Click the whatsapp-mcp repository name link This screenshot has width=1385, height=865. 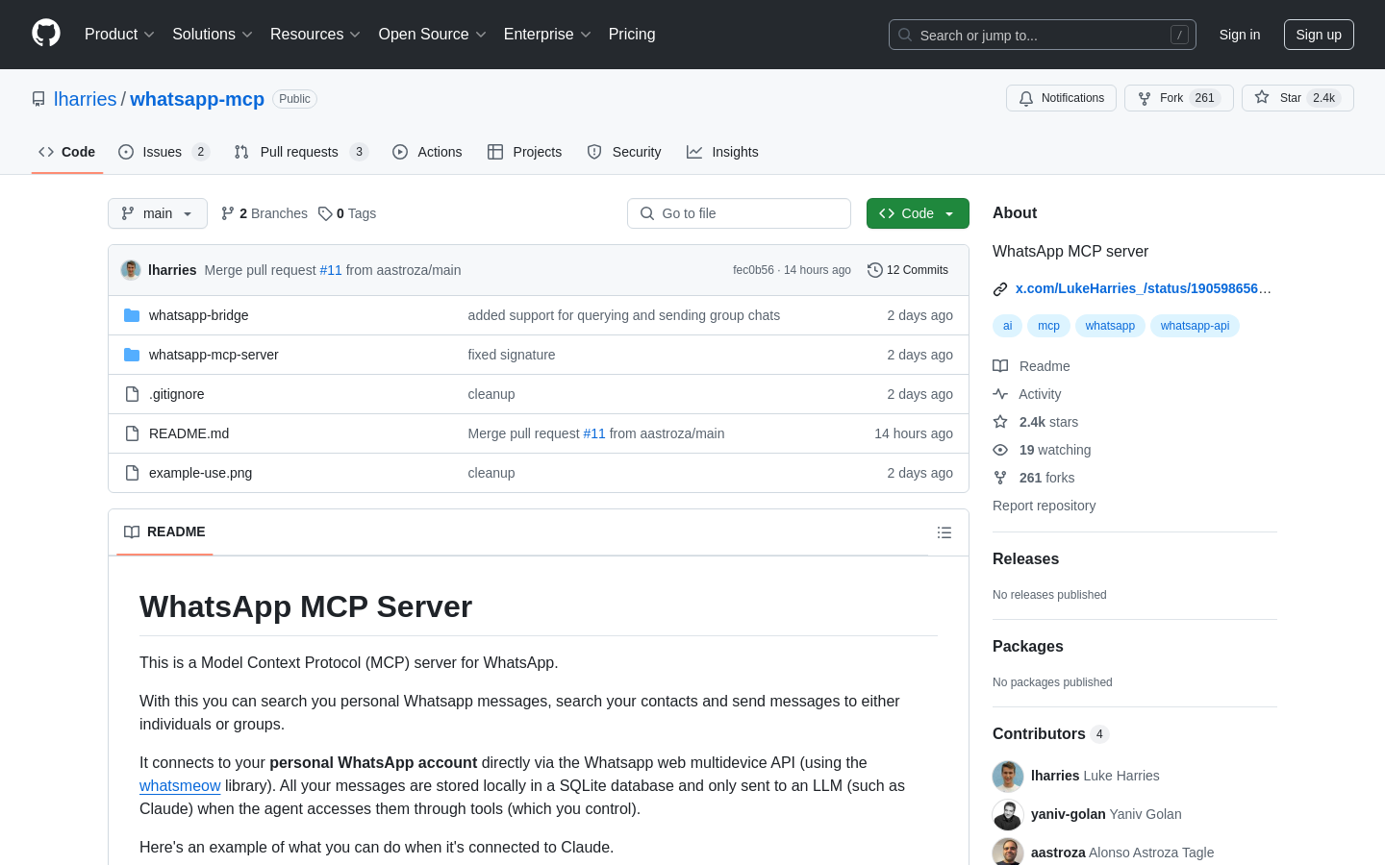pos(197,99)
